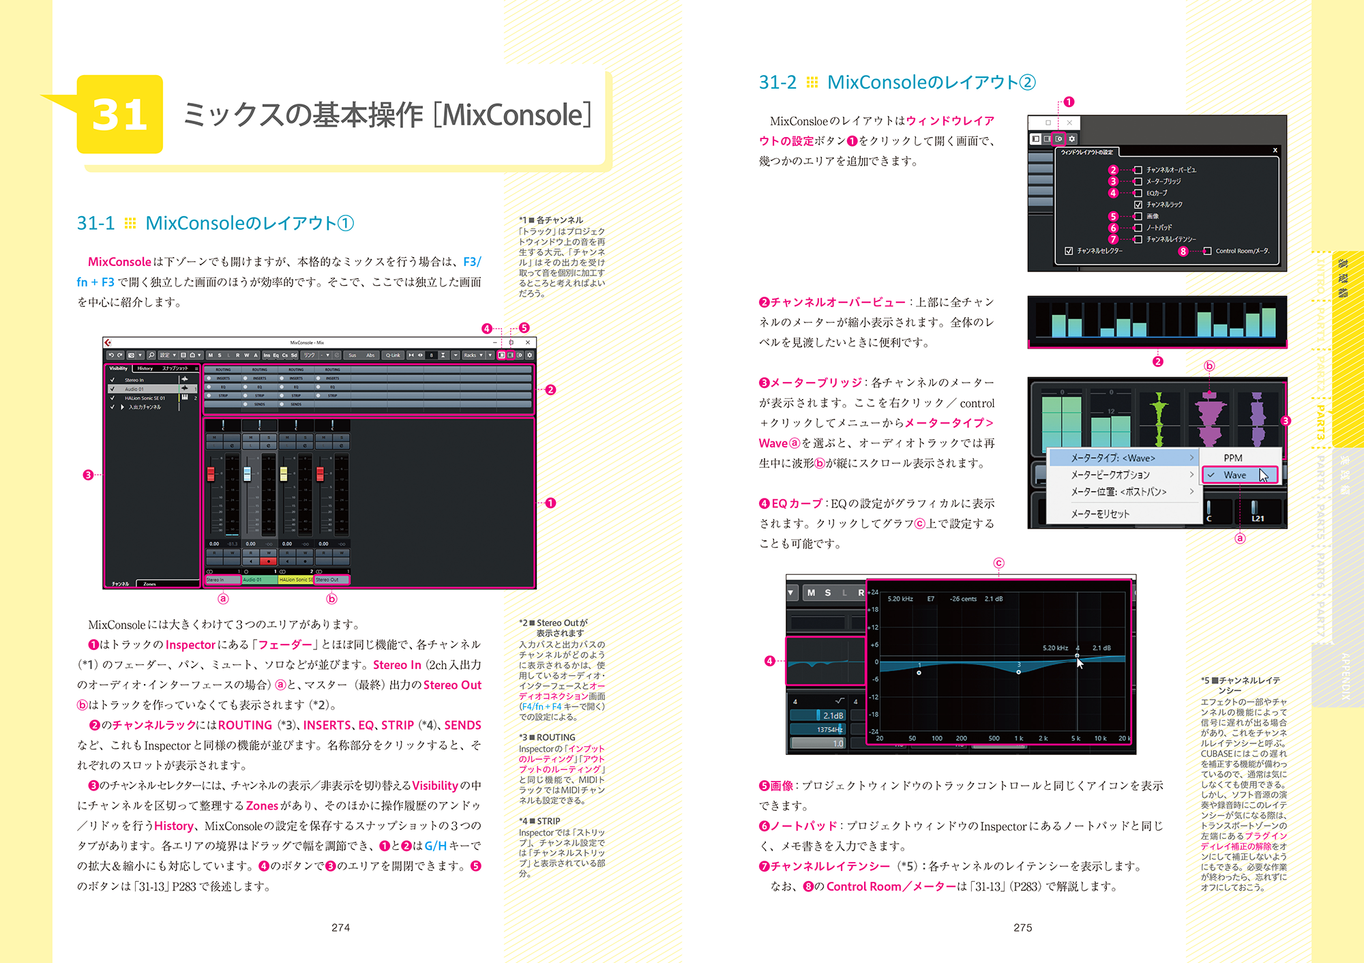The height and width of the screenshot is (963, 1364).
Task: Expand メーターピークオプション submenu
Action: click(x=1123, y=475)
